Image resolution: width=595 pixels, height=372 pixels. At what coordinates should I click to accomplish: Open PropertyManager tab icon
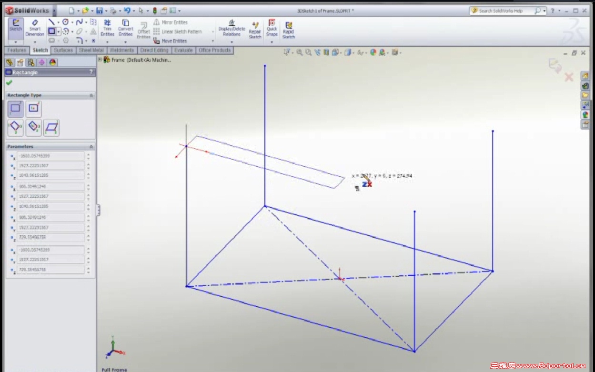coord(20,62)
